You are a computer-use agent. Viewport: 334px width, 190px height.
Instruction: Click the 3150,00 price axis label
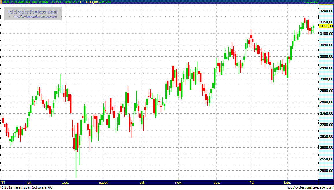(326, 22)
